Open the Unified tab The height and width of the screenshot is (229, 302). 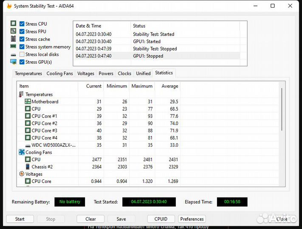pyautogui.click(x=143, y=73)
